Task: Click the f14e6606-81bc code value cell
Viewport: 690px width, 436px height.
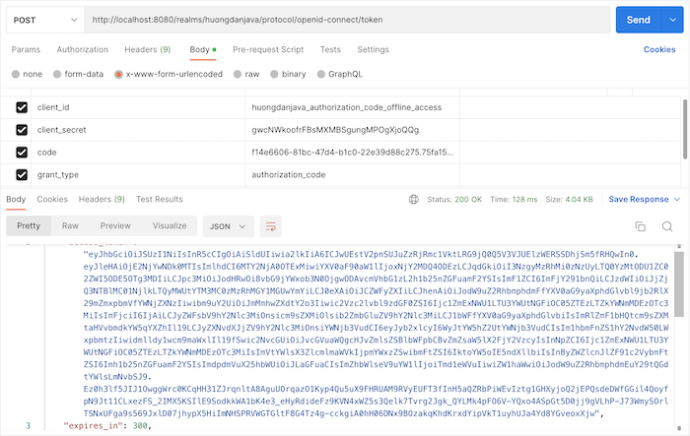Action: (352, 153)
